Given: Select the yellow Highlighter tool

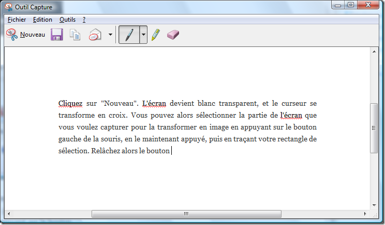Looking at the screenshot, I should (156, 35).
